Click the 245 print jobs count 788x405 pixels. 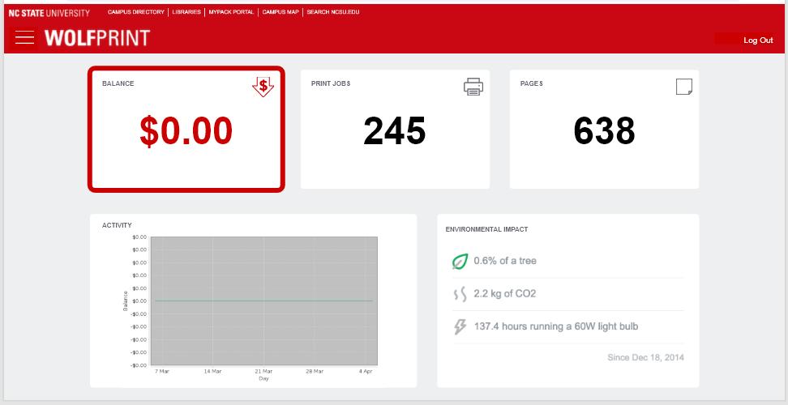point(395,131)
